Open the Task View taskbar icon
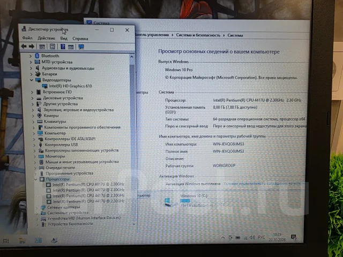This screenshot has height=257, width=343. tap(6, 241)
